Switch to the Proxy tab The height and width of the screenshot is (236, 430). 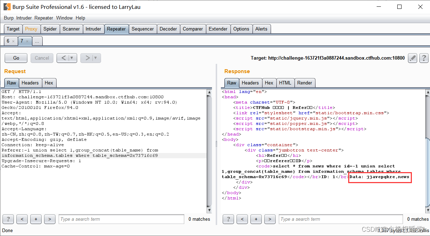click(x=31, y=29)
